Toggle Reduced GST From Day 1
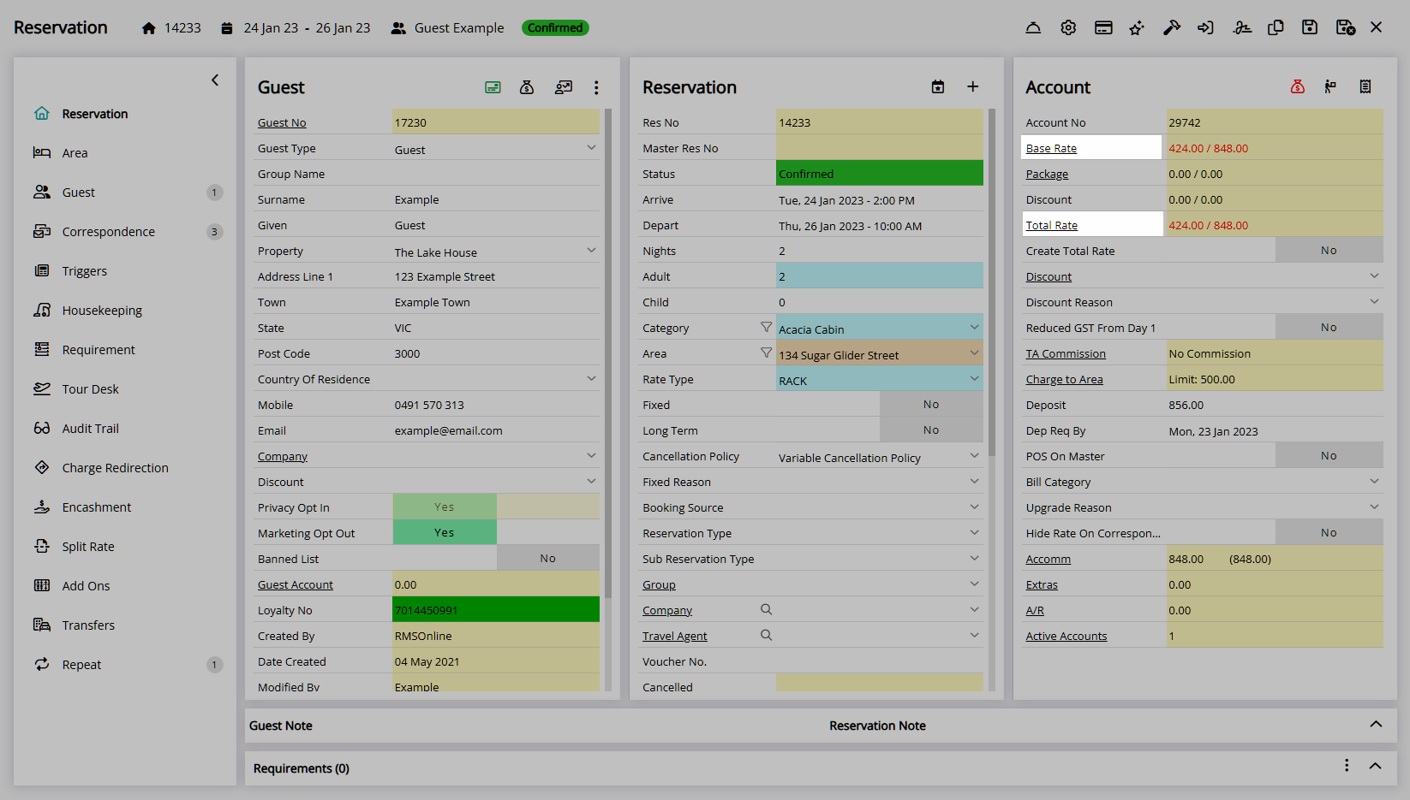 pyautogui.click(x=1329, y=327)
